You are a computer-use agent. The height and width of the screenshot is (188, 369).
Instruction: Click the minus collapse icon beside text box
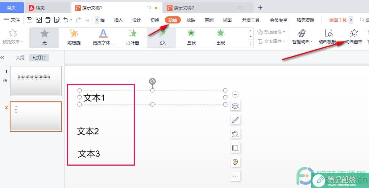235,95
